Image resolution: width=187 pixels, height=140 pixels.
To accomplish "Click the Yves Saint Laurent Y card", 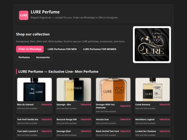I will tap(35, 133).
